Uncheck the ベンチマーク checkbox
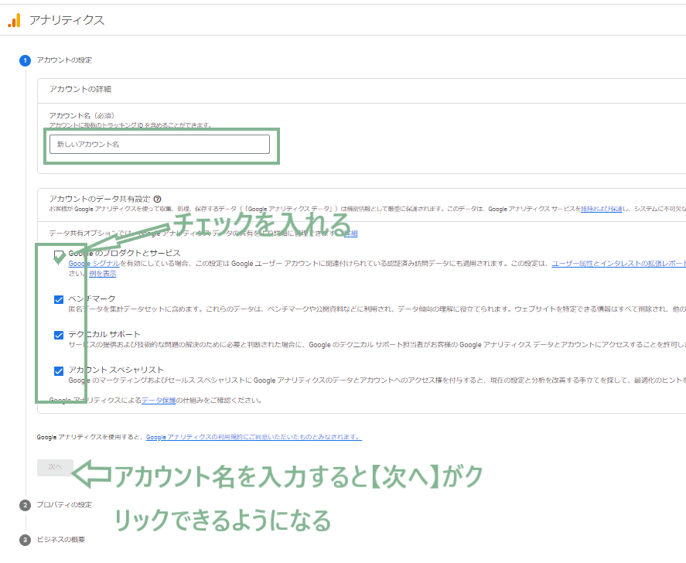The height and width of the screenshot is (563, 686). click(59, 299)
